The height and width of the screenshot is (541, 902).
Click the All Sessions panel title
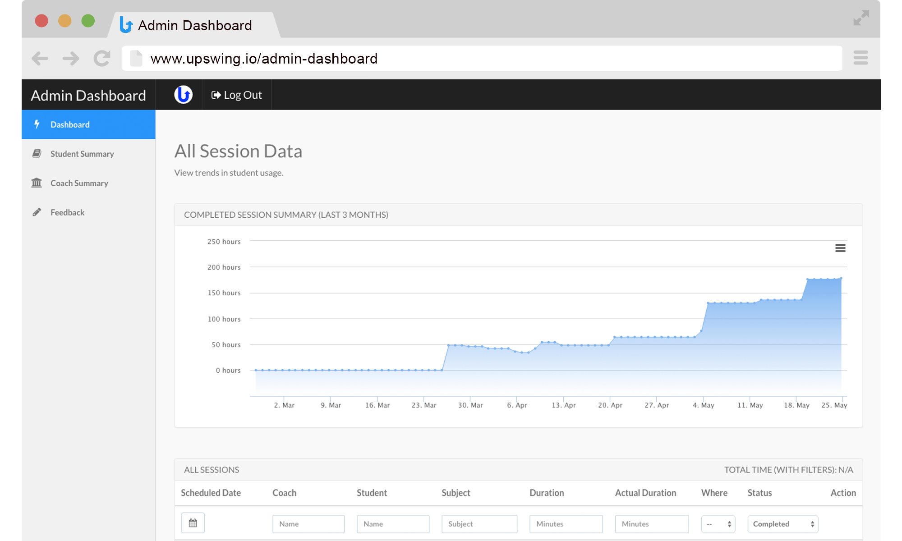(x=212, y=470)
